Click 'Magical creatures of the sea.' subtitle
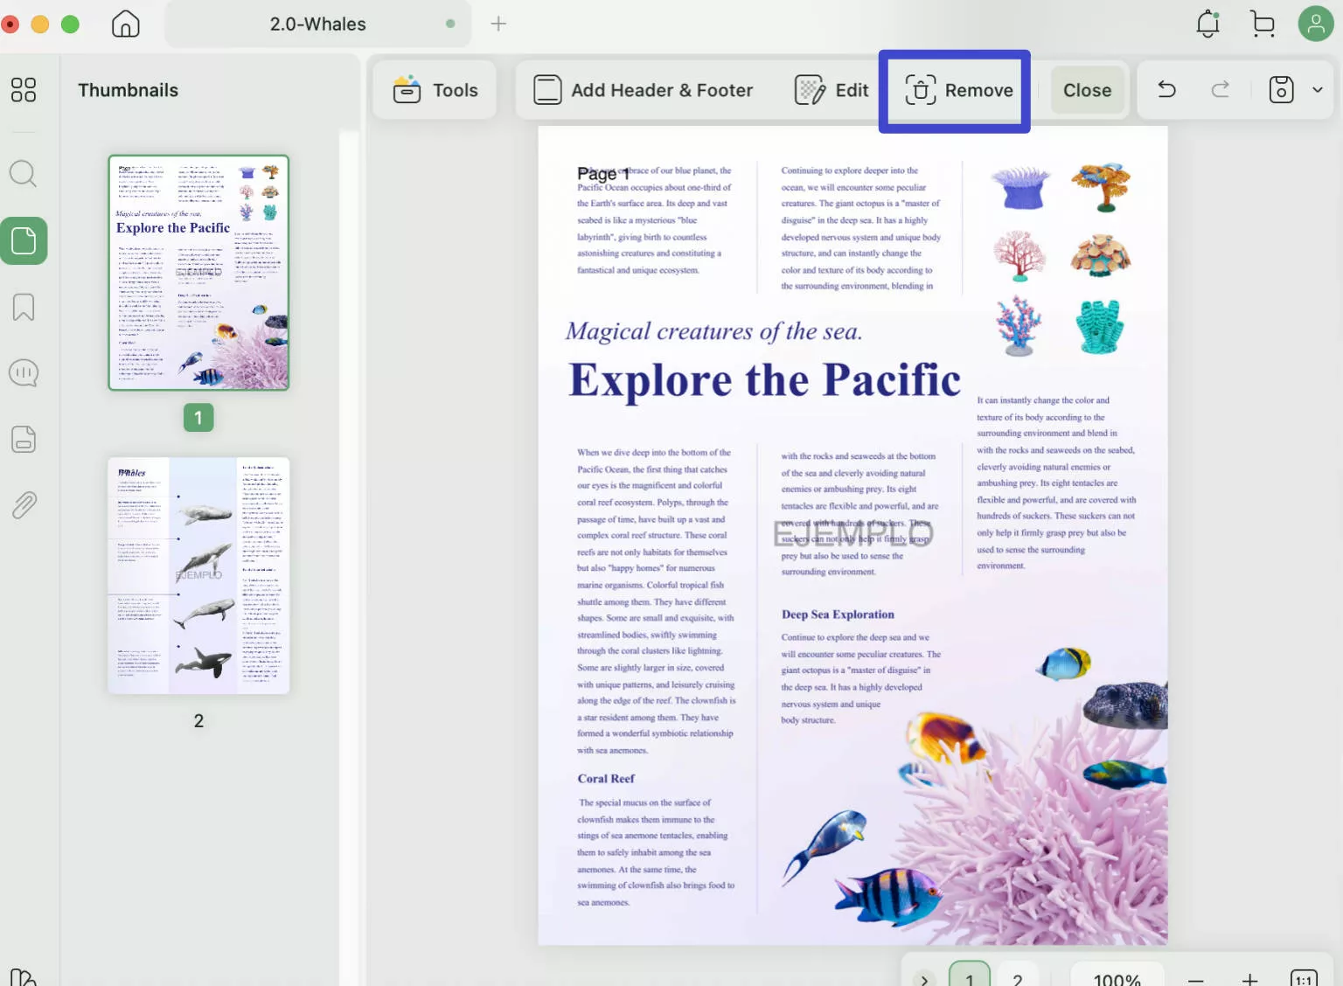Image resolution: width=1343 pixels, height=986 pixels. coord(713,331)
